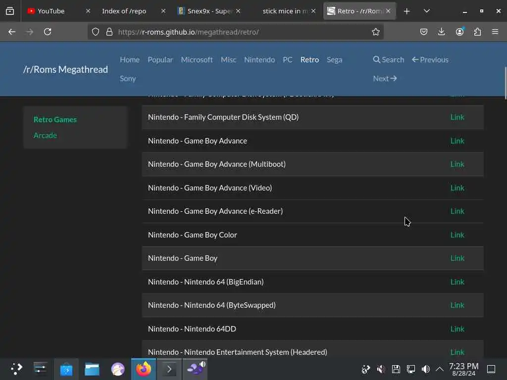The width and height of the screenshot is (507, 380).
Task: Open System Settings from taskbar
Action: tap(40, 369)
